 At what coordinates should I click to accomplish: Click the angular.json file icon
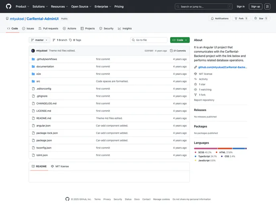(x=33, y=126)
